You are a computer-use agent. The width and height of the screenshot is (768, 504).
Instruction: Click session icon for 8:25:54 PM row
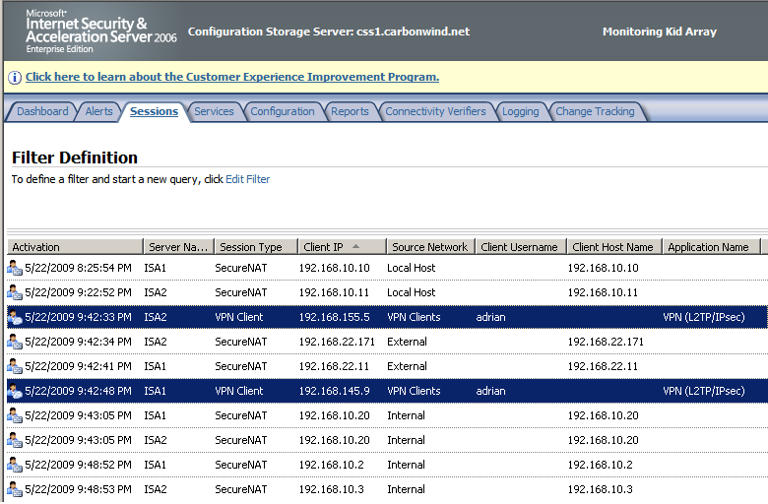15,268
